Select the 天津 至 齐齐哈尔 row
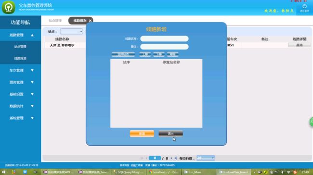Screen dimensions: 313x175 [62, 45]
